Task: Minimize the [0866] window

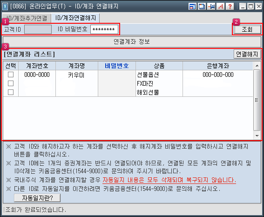Action: [x=243, y=7]
